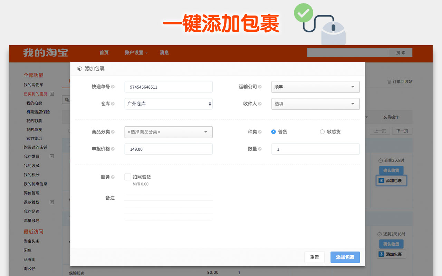Click 确认收货 button under 还剩3天8时
The height and width of the screenshot is (276, 442).
391,170
